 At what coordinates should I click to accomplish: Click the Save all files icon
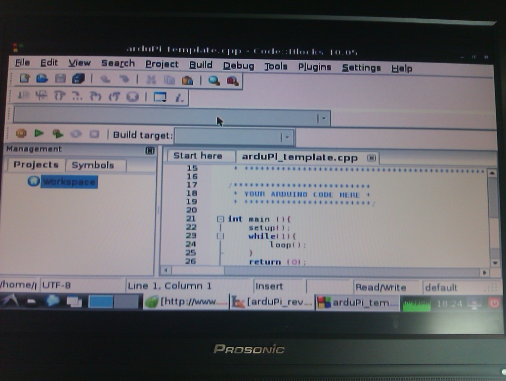pyautogui.click(x=78, y=79)
